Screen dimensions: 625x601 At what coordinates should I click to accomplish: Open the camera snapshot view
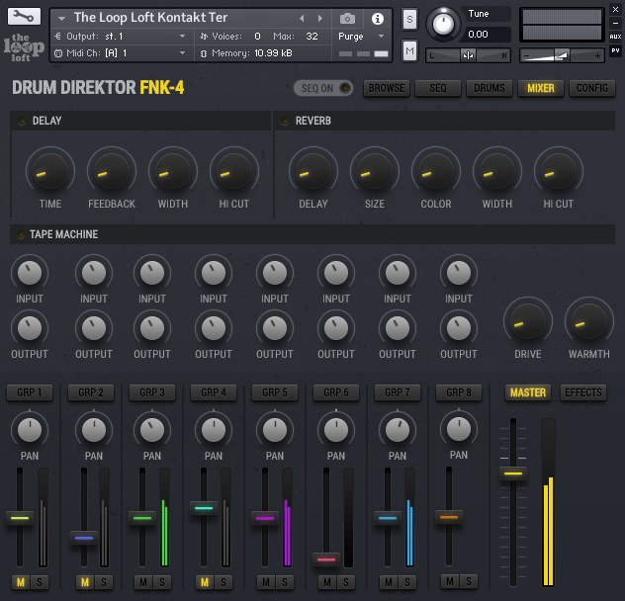click(x=347, y=18)
